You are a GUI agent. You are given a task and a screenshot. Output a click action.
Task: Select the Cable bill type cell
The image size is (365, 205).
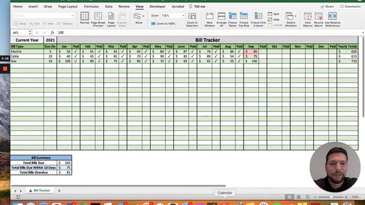point(27,56)
